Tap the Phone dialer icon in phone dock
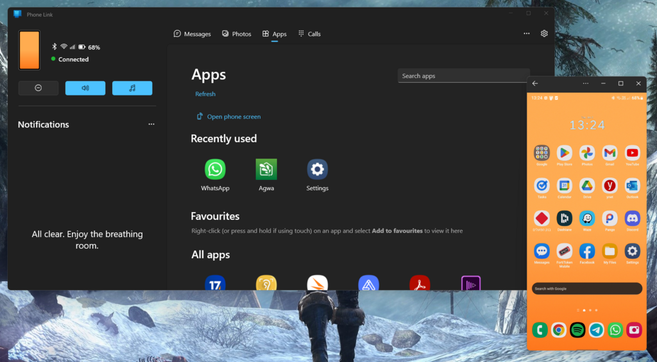Viewport: 657px width, 362px height. [x=540, y=330]
